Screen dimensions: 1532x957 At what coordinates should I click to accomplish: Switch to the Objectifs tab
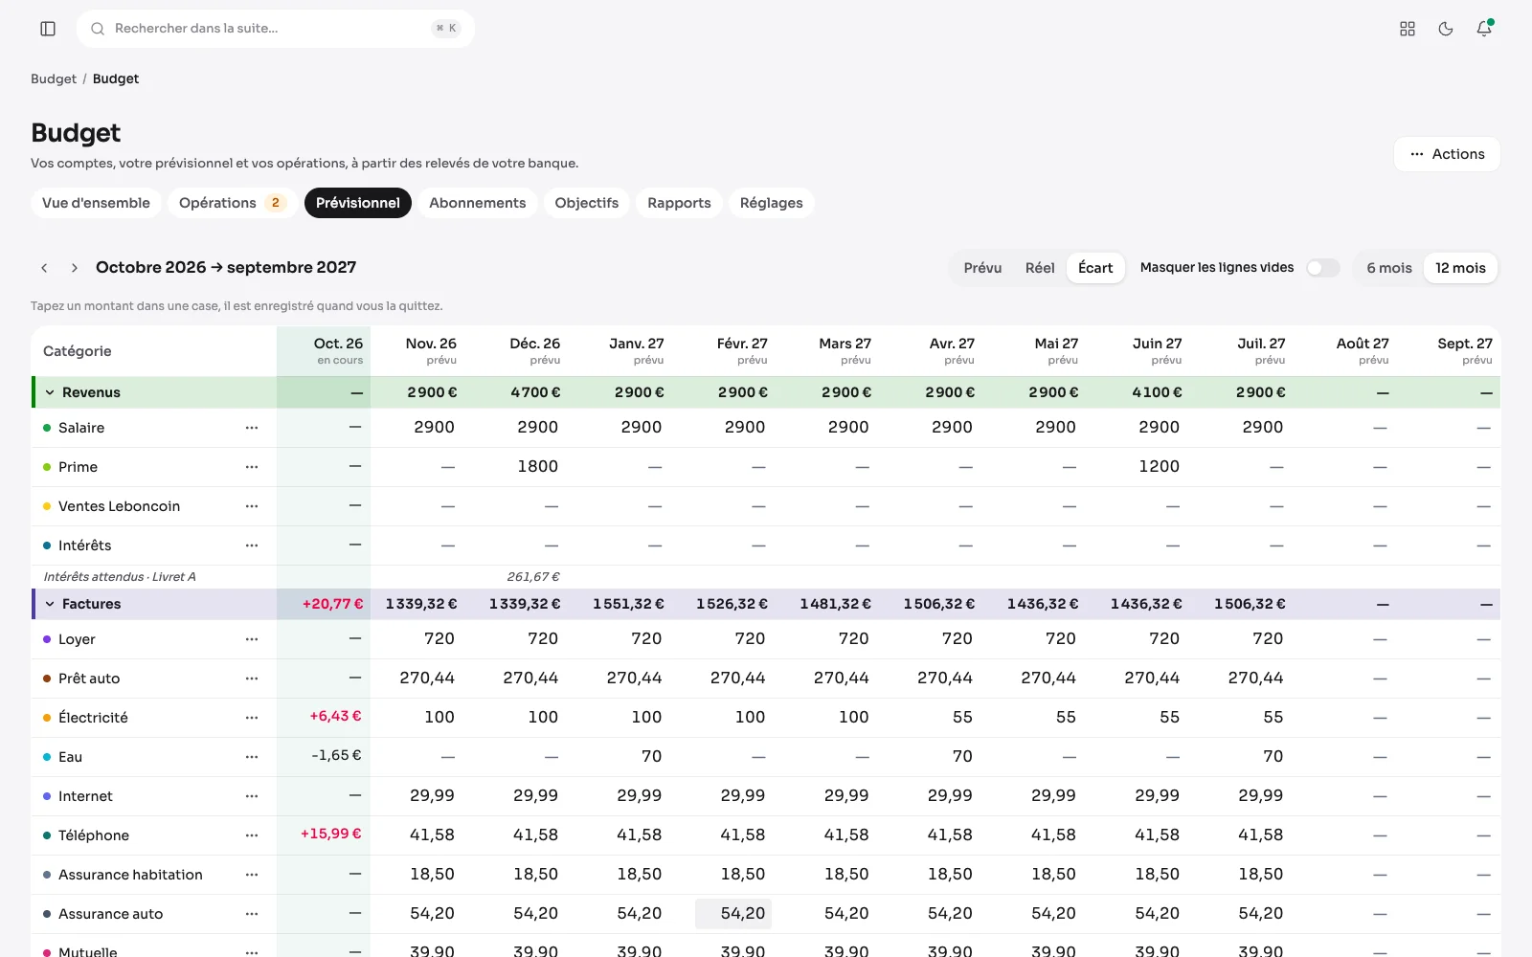coord(587,203)
